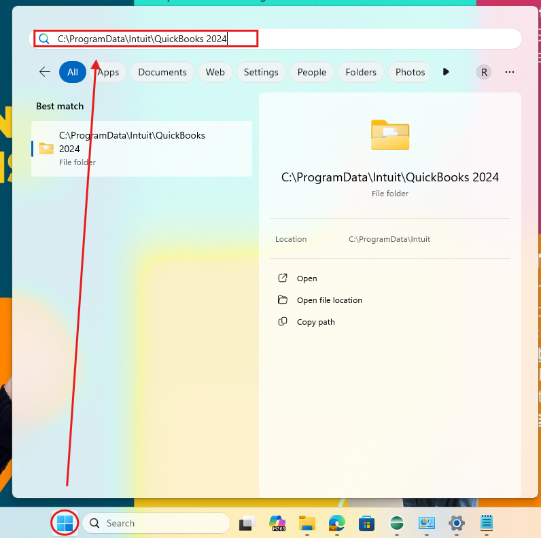Select the Documents filter tab
The image size is (541, 538).
162,72
